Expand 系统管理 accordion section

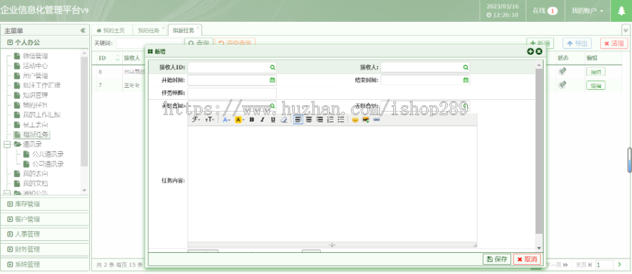point(45,265)
